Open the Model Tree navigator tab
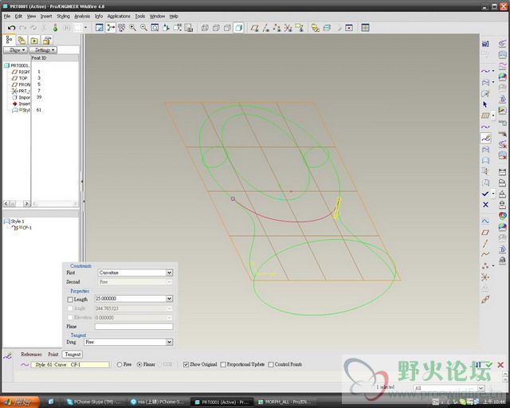The image size is (510, 408). (x=9, y=40)
